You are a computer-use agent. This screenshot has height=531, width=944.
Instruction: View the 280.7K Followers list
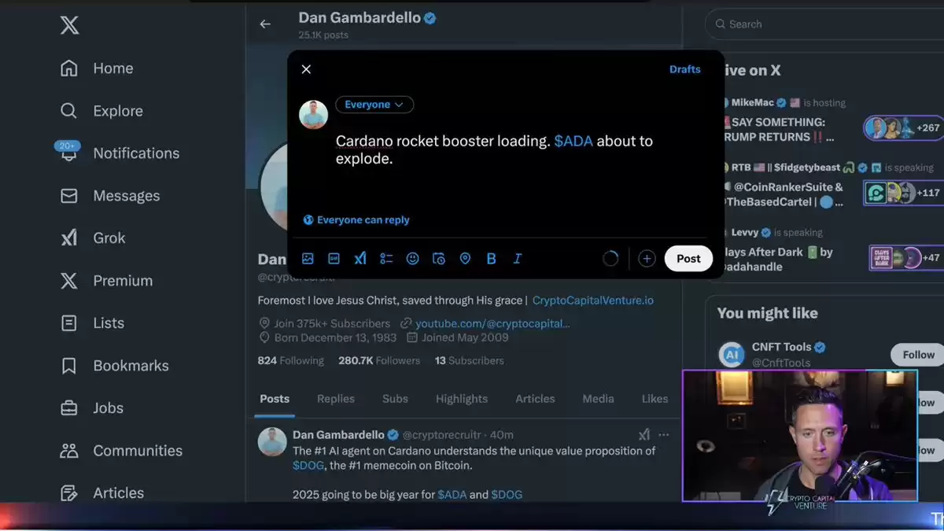tap(379, 360)
